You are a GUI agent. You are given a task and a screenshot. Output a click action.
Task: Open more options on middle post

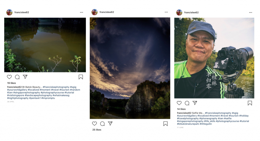pyautogui.click(x=166, y=12)
